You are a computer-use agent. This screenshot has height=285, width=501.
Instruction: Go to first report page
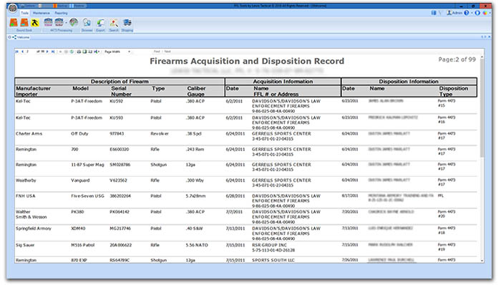[17, 52]
